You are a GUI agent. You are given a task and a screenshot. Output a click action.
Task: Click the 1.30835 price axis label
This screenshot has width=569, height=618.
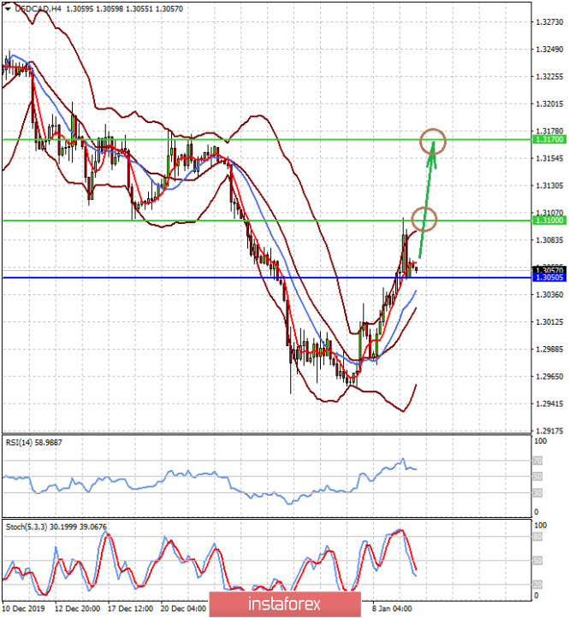pos(549,240)
